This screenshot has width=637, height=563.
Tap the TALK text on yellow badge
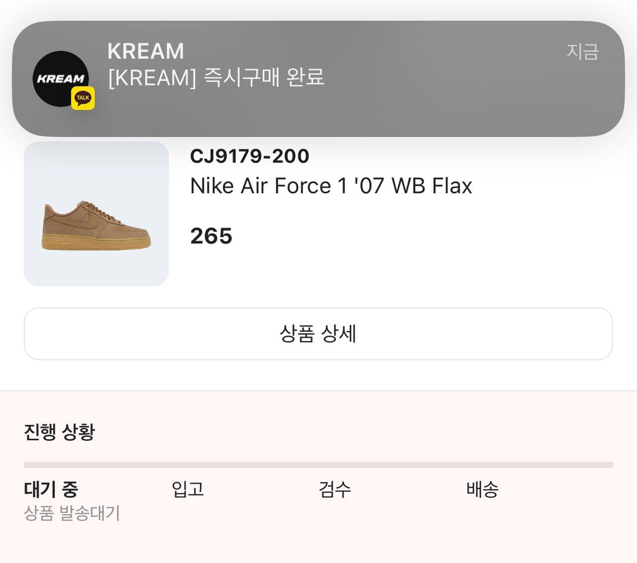click(83, 97)
